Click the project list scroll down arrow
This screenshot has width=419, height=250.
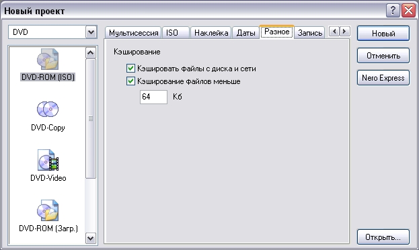(x=91, y=238)
